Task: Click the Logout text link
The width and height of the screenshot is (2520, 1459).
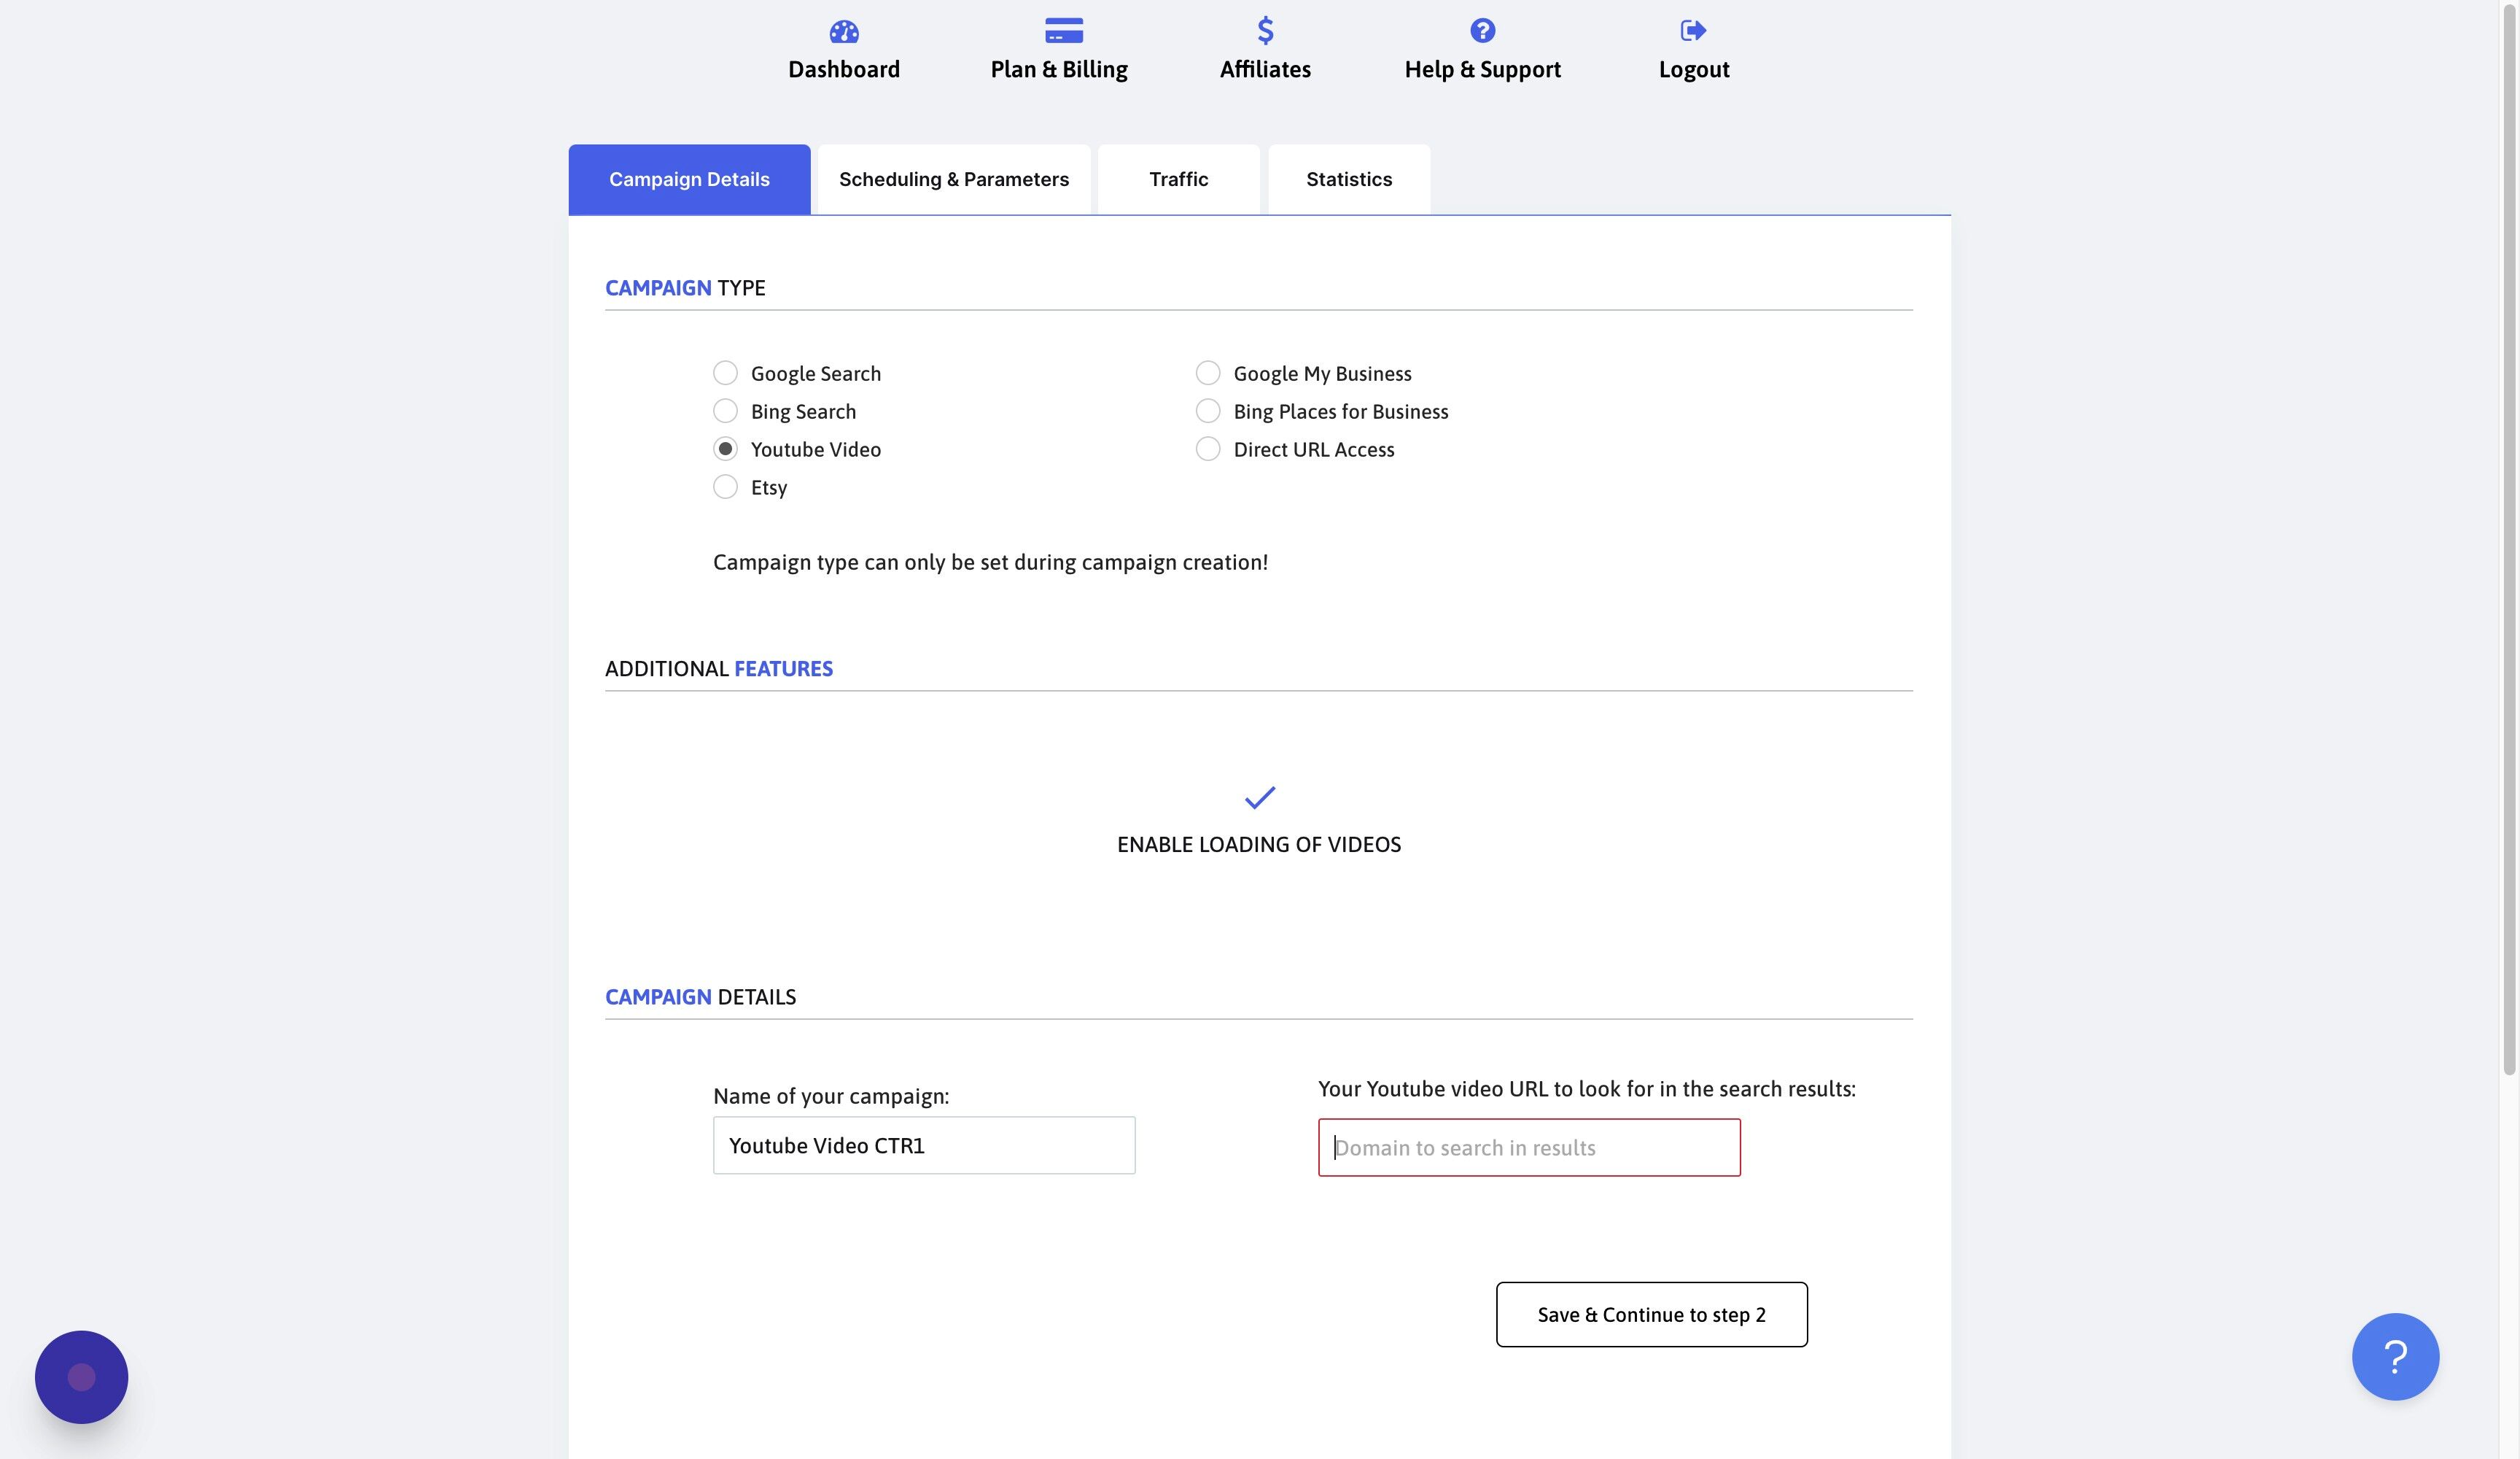Action: pyautogui.click(x=1693, y=70)
